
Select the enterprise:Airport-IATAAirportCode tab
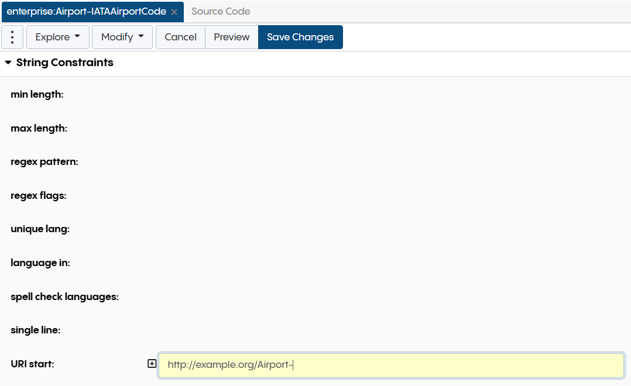(x=86, y=12)
